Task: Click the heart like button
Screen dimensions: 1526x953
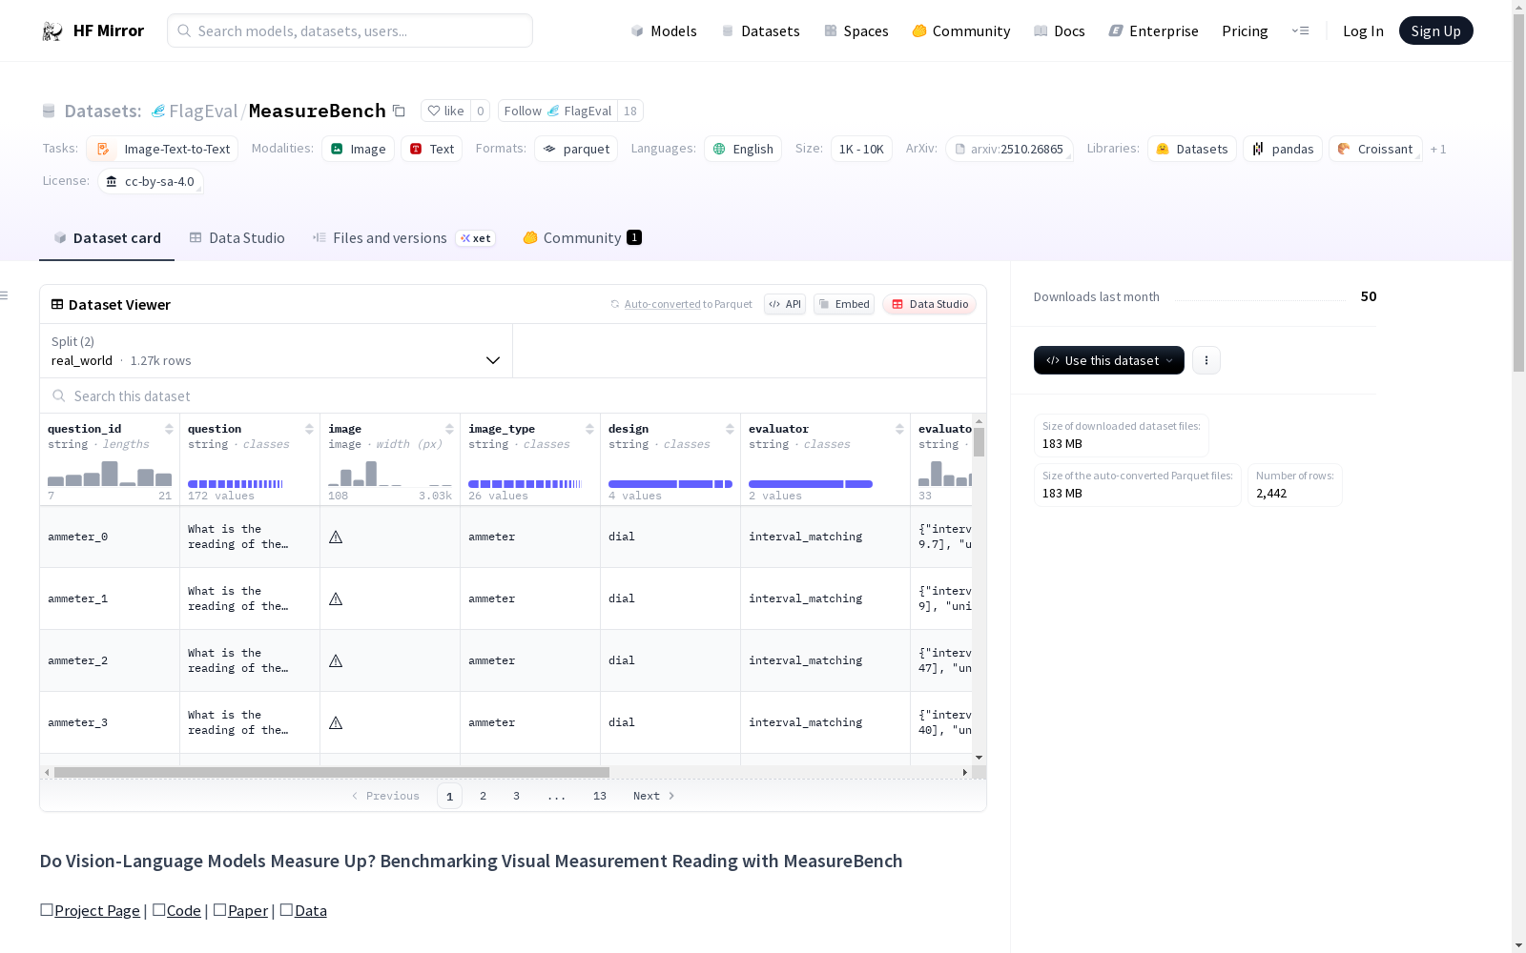Action: click(x=445, y=111)
